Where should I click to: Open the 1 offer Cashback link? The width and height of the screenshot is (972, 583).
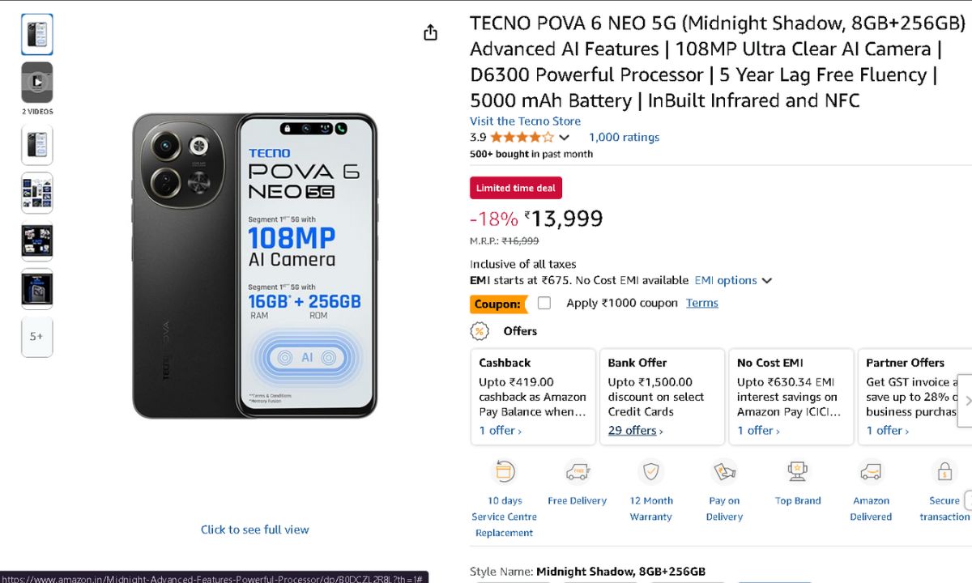pyautogui.click(x=500, y=431)
